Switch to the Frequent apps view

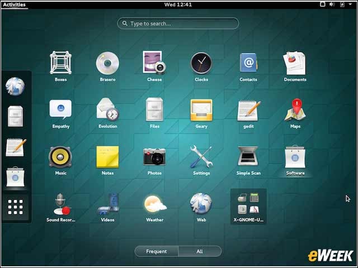pyautogui.click(x=157, y=251)
